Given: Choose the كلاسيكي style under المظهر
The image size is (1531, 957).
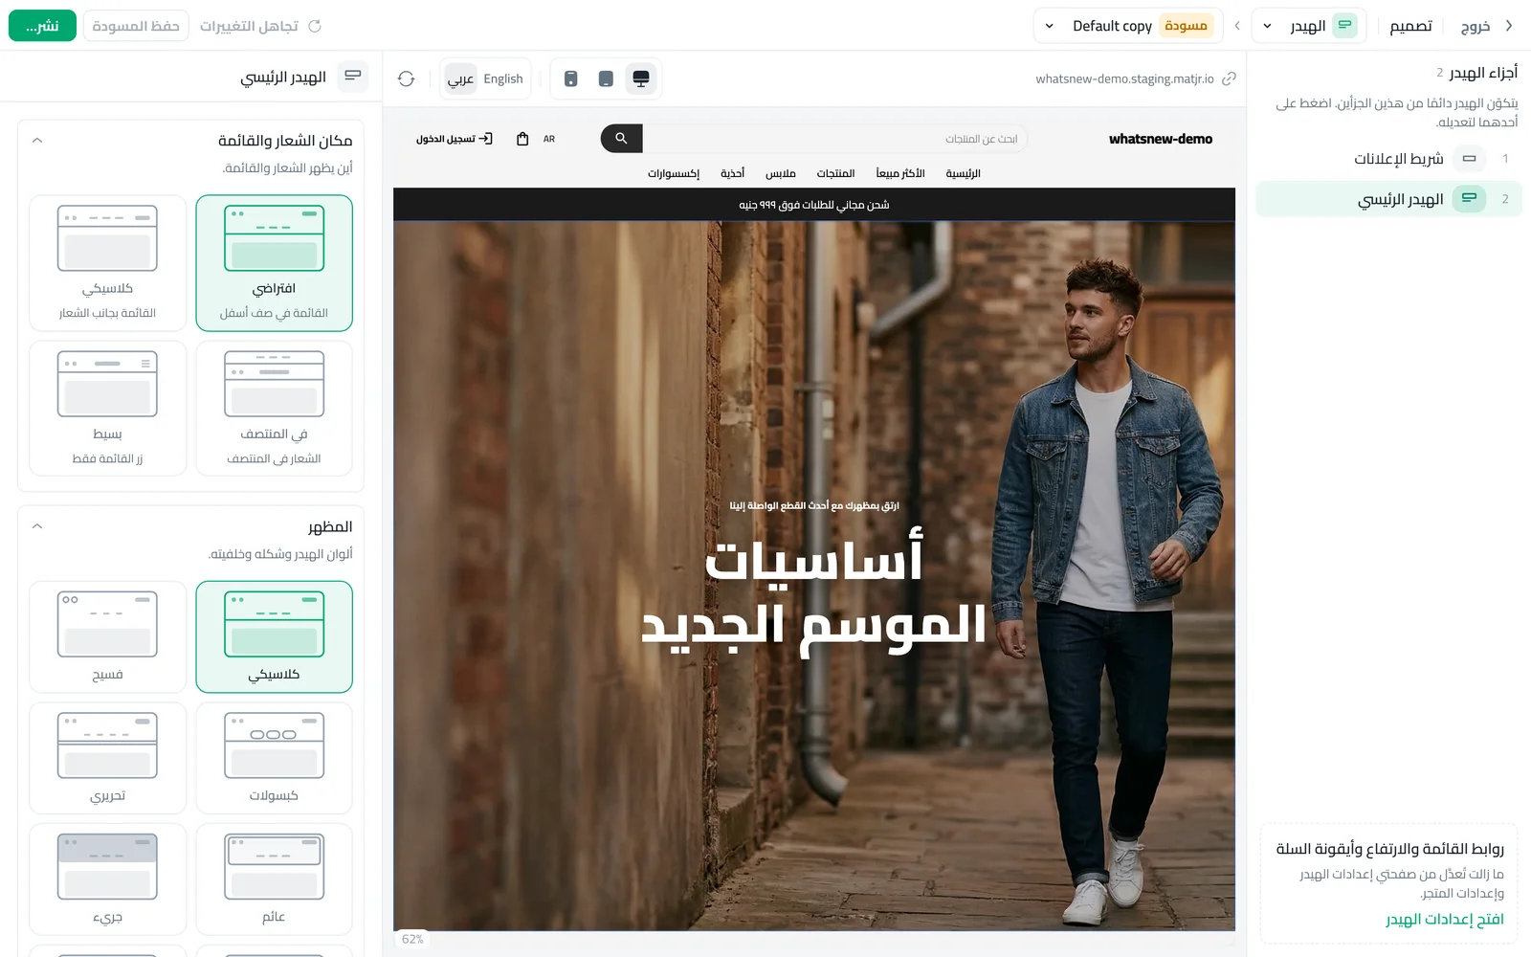Looking at the screenshot, I should pyautogui.click(x=275, y=636).
